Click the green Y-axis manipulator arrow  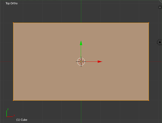click(x=81, y=43)
